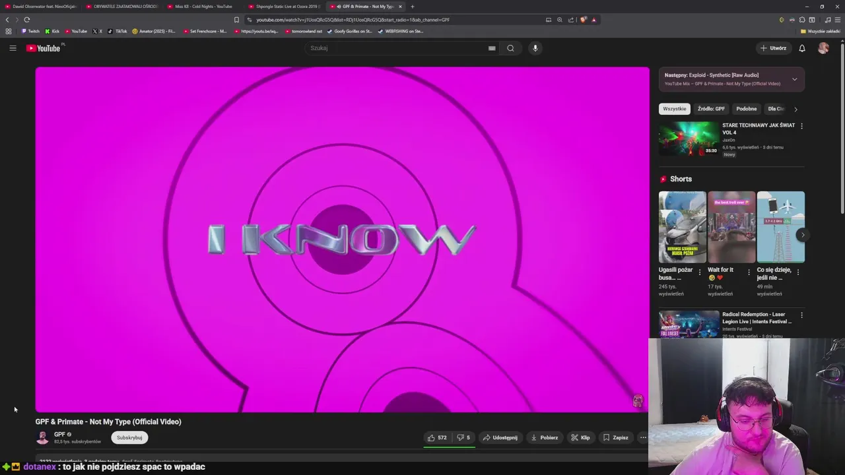Bookmark this page with bookmark icon
Image resolution: width=845 pixels, height=475 pixels.
pyautogui.click(x=236, y=20)
